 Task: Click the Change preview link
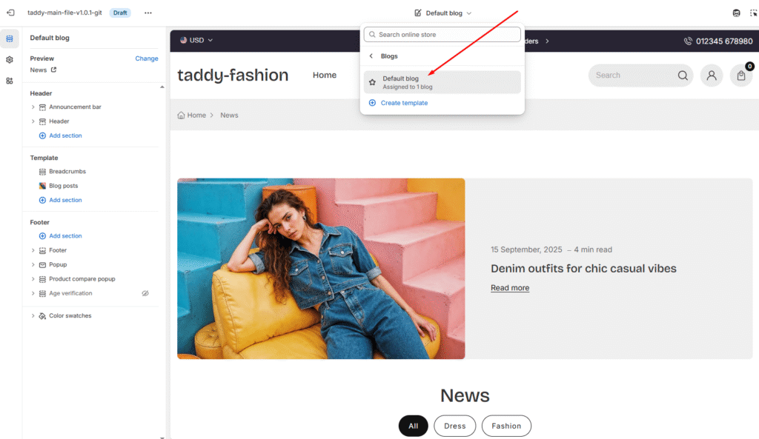pyautogui.click(x=146, y=58)
